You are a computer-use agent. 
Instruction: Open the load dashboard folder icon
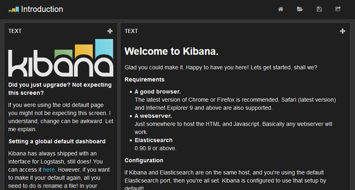pos(300,9)
